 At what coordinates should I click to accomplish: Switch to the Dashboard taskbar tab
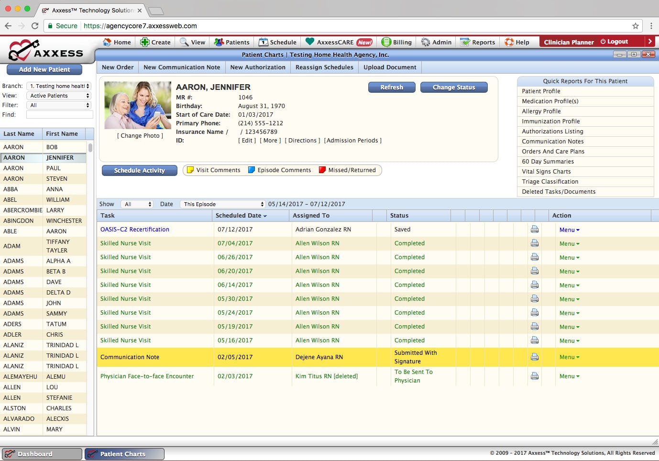pos(42,454)
